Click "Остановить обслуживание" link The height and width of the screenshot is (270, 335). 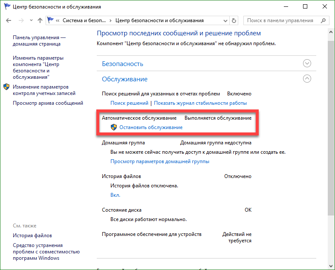pos(151,127)
